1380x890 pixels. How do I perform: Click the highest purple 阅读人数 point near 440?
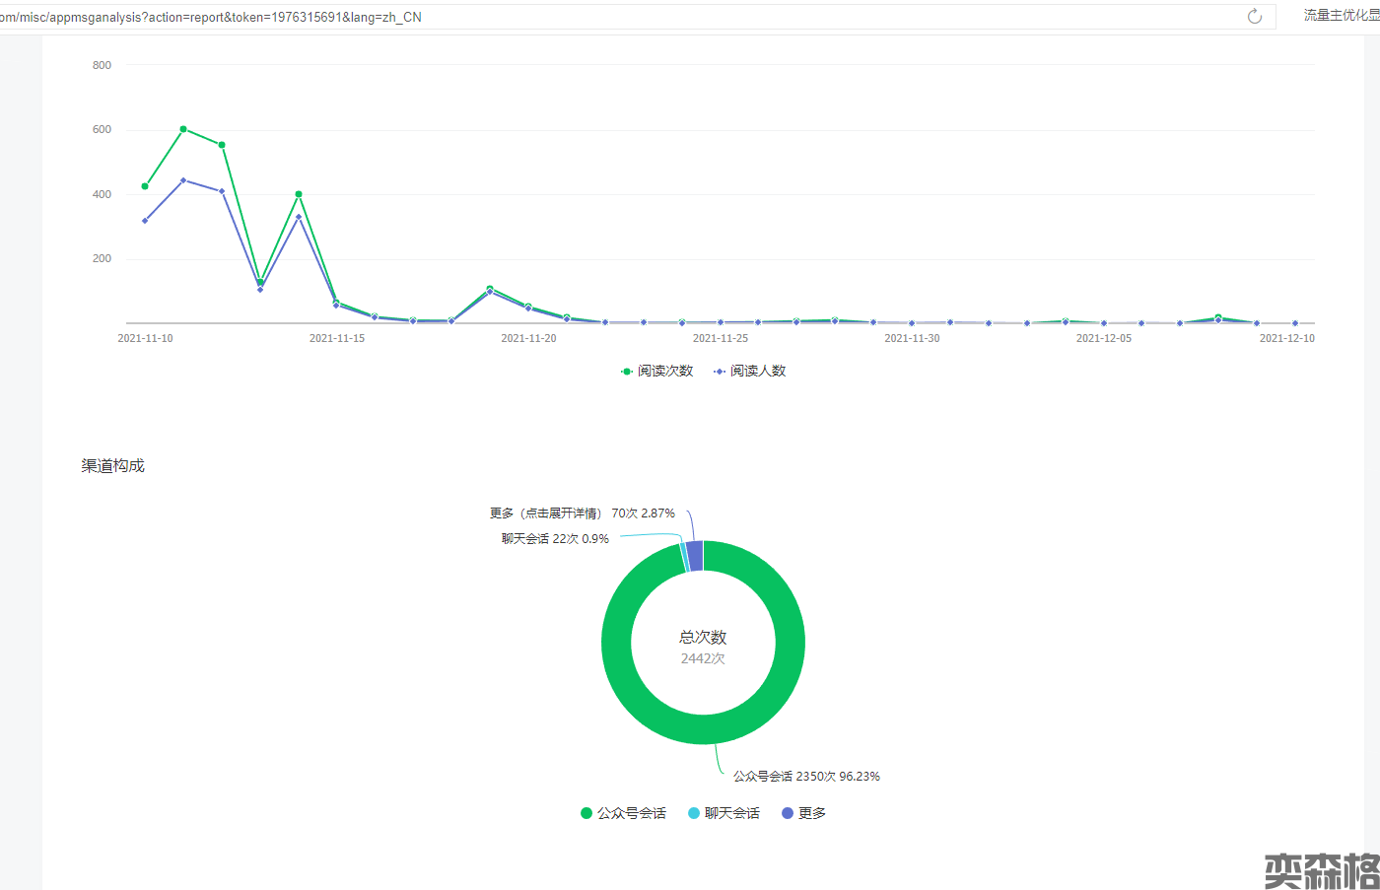pyautogui.click(x=183, y=180)
